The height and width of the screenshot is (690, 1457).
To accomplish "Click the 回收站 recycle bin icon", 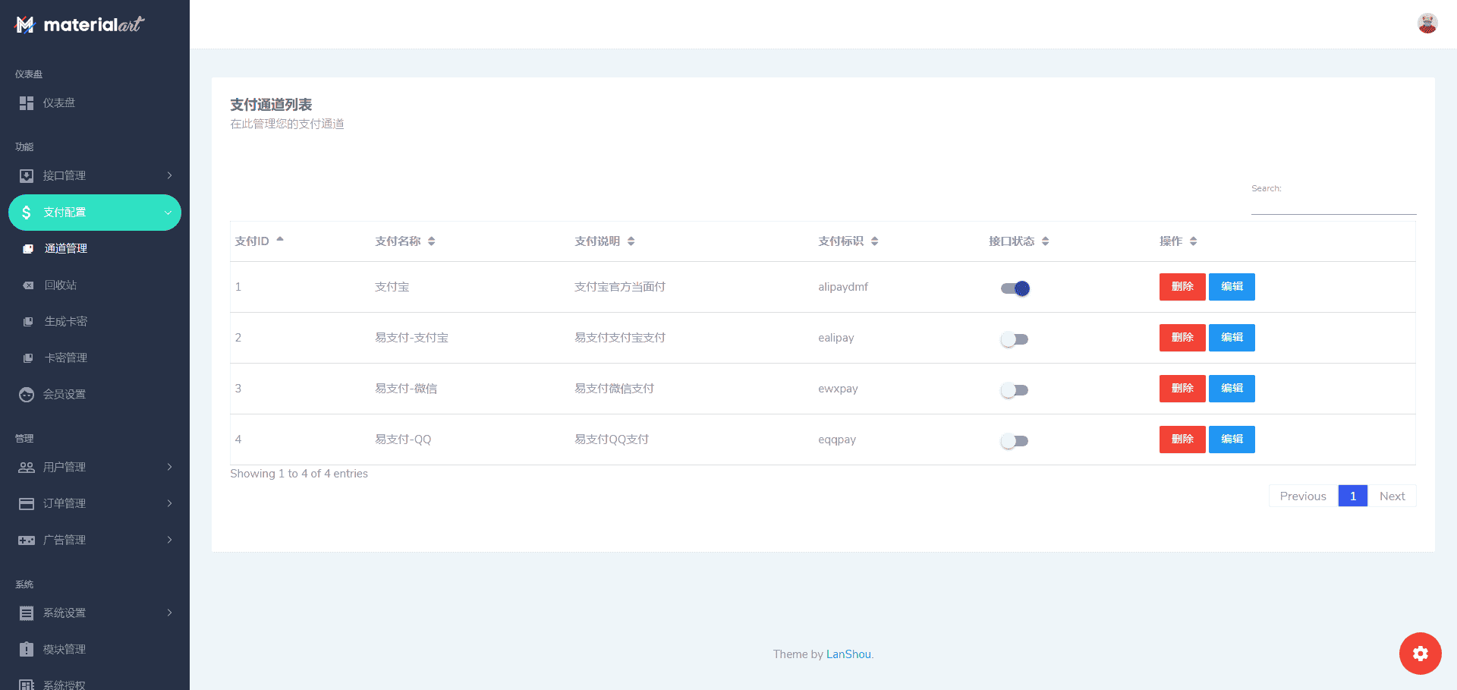I will click(28, 285).
